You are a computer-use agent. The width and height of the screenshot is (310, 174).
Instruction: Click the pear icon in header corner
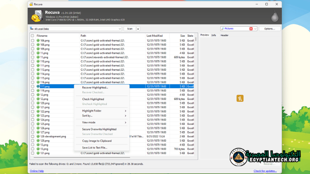click(275, 17)
